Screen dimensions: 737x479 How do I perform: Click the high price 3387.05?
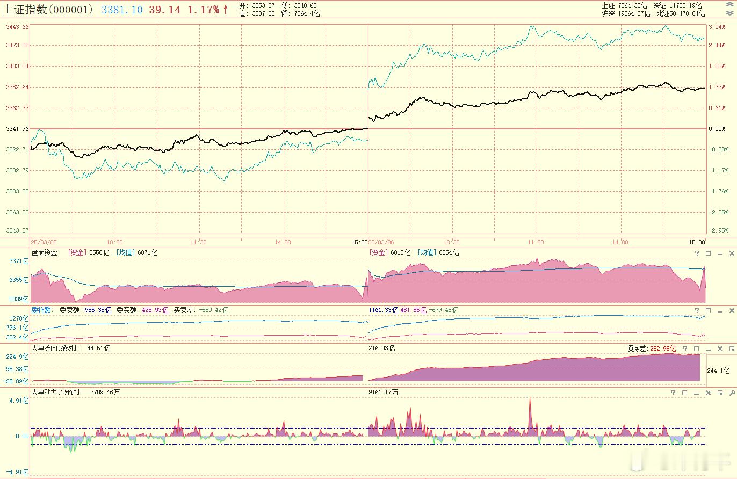(263, 13)
